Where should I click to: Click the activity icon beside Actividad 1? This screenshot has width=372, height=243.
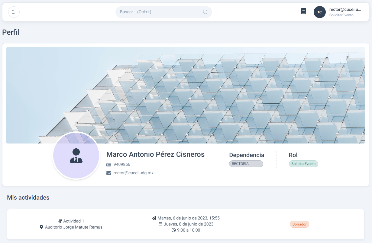(60, 221)
